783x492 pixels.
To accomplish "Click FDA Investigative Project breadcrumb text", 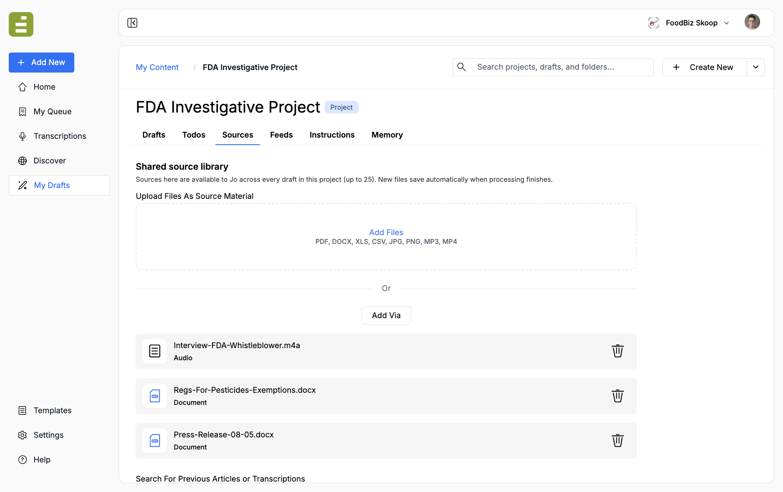I will 250,67.
